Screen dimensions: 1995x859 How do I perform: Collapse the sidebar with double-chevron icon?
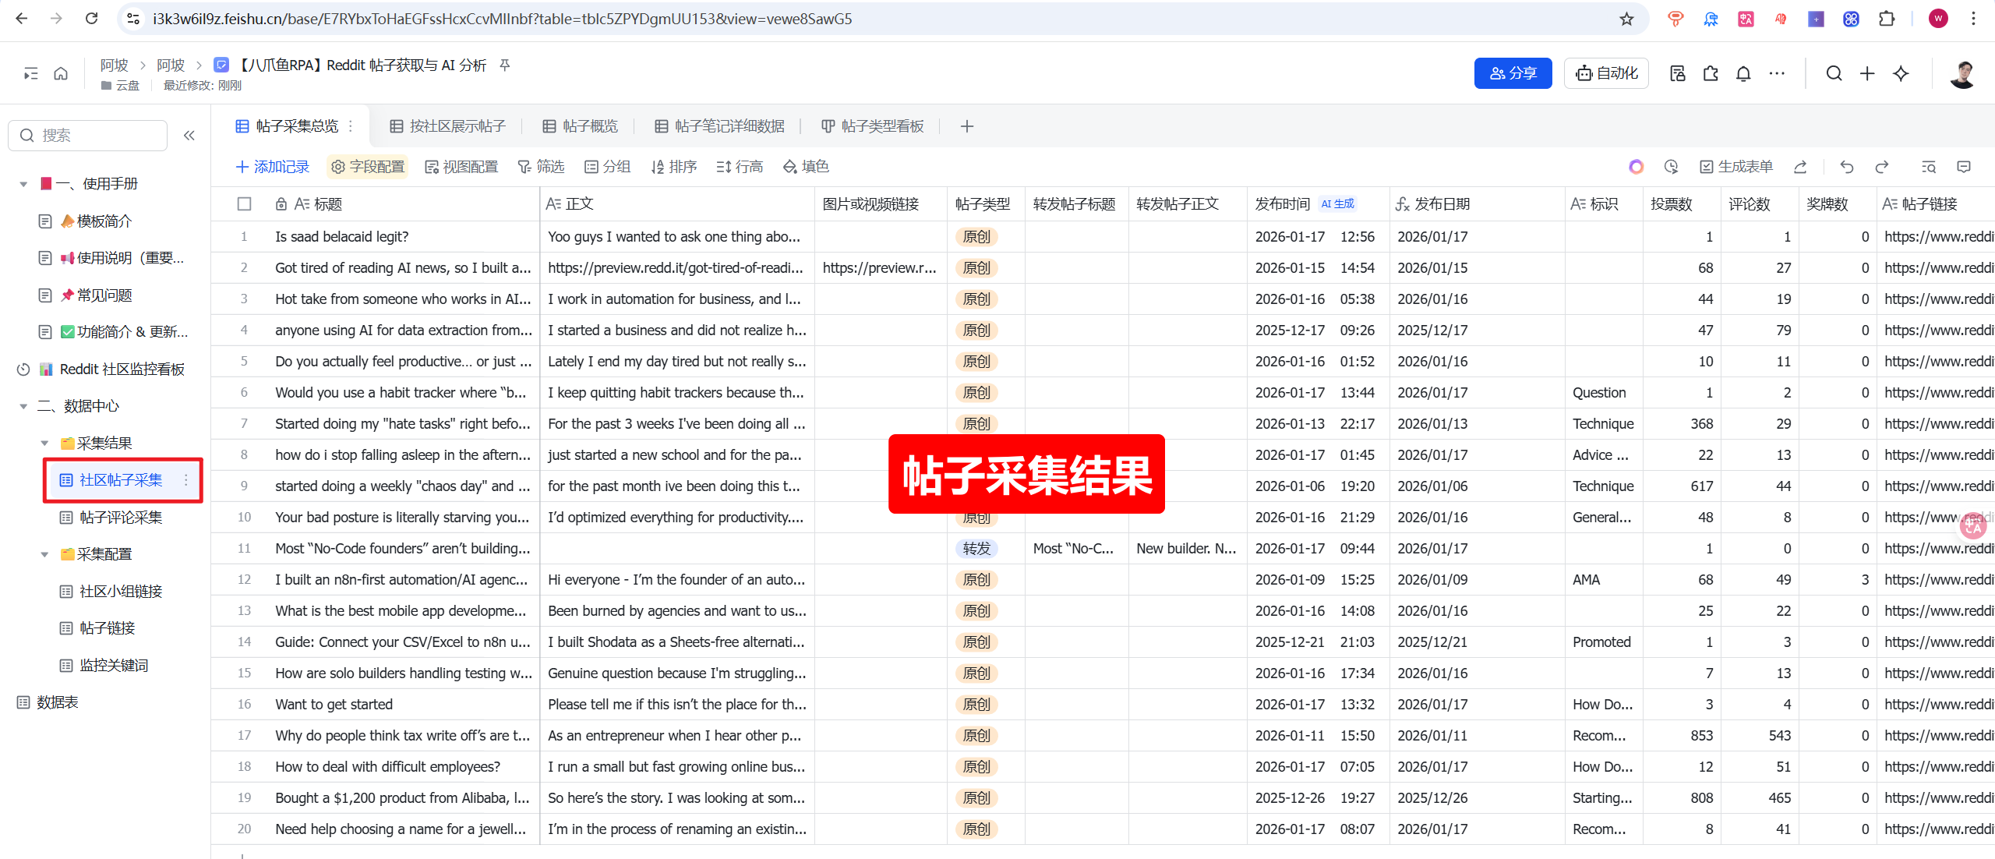tap(189, 136)
